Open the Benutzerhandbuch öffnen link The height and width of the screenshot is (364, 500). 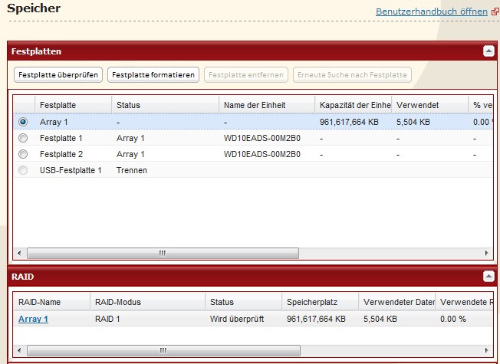click(432, 11)
